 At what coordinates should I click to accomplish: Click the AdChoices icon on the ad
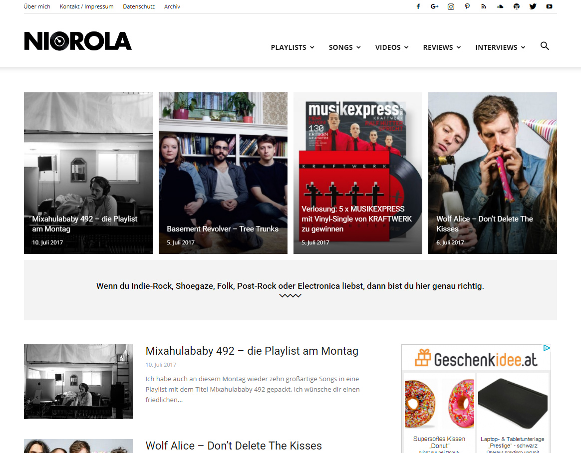tap(547, 348)
